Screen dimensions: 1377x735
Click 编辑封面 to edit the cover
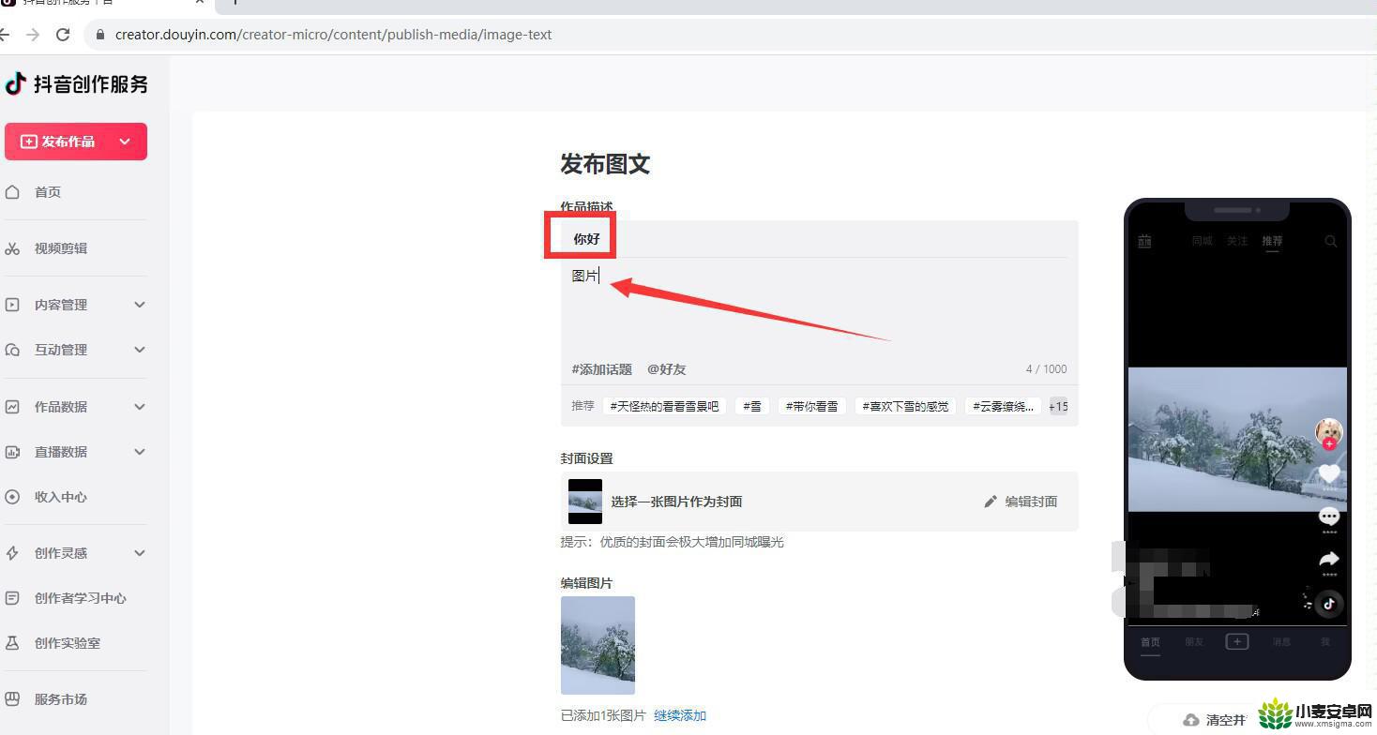pyautogui.click(x=1031, y=502)
